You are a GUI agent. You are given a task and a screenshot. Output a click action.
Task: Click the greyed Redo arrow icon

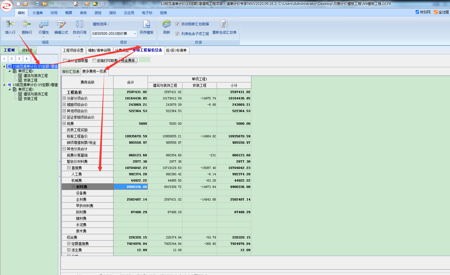pyautogui.click(x=64, y=4)
